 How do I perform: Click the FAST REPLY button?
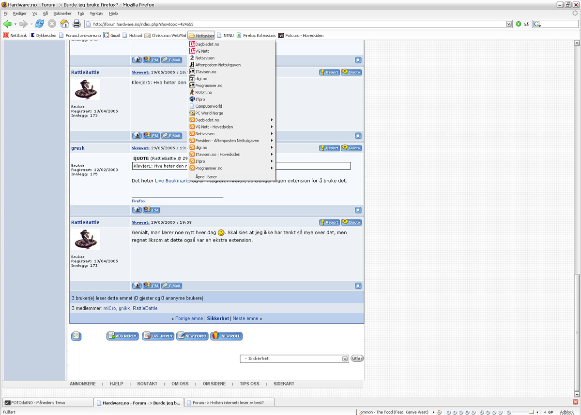point(158,336)
